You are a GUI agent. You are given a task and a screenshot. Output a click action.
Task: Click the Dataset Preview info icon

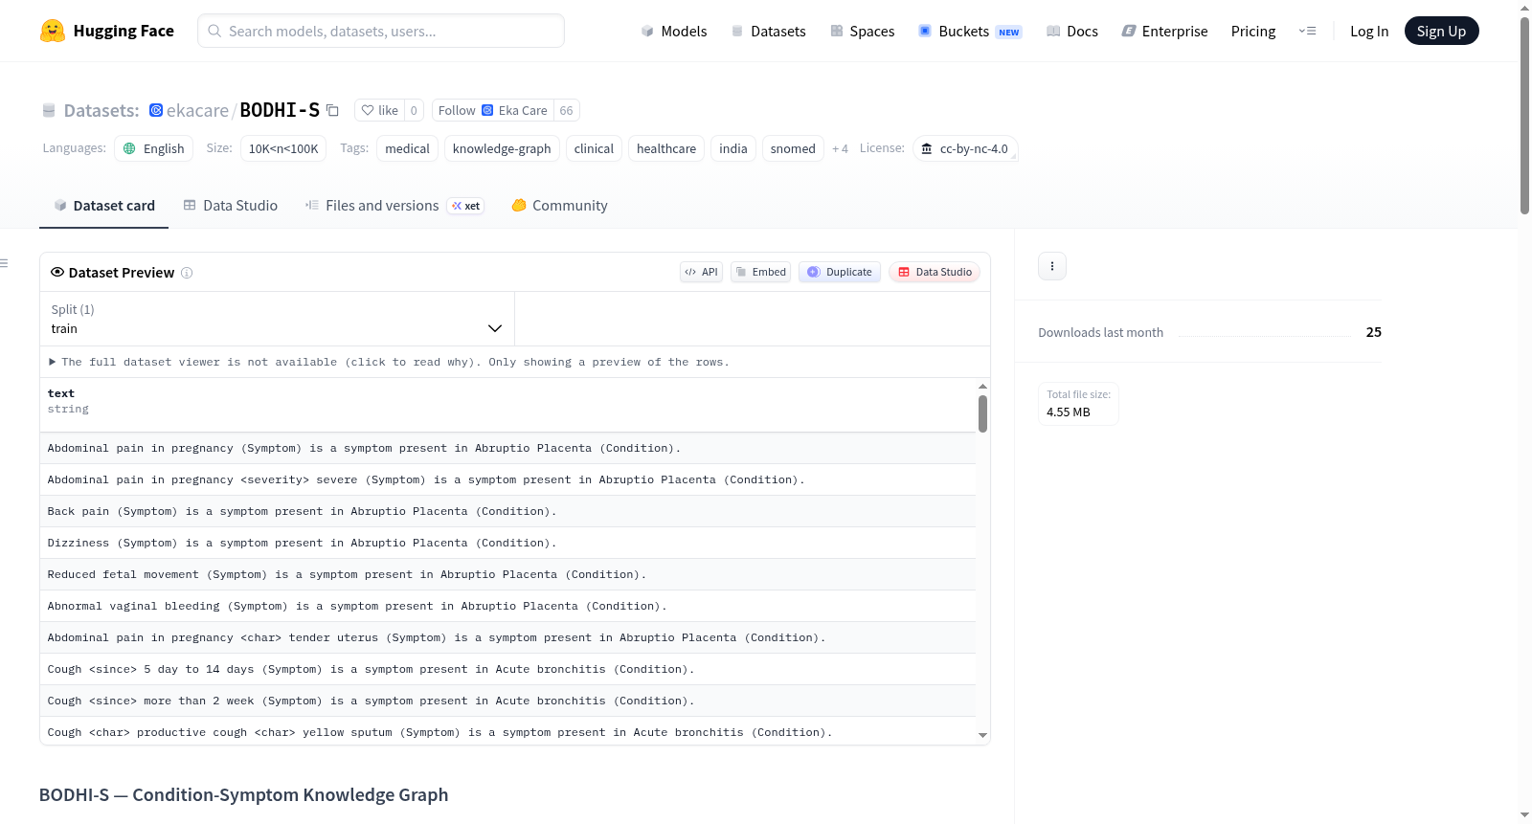(x=187, y=273)
